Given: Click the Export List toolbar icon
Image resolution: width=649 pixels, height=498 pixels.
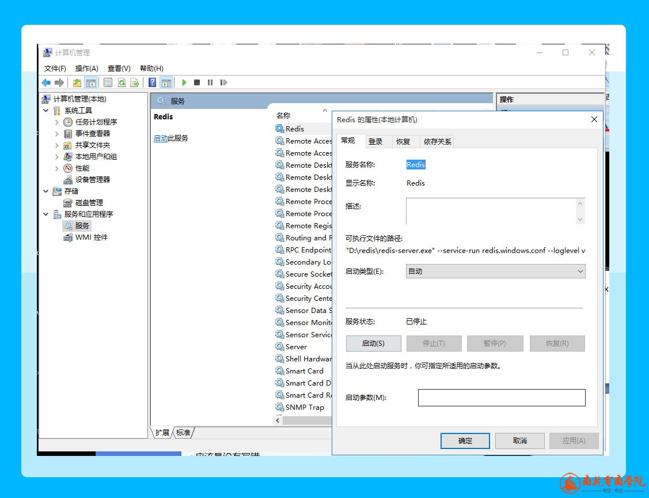Looking at the screenshot, I should tap(135, 82).
